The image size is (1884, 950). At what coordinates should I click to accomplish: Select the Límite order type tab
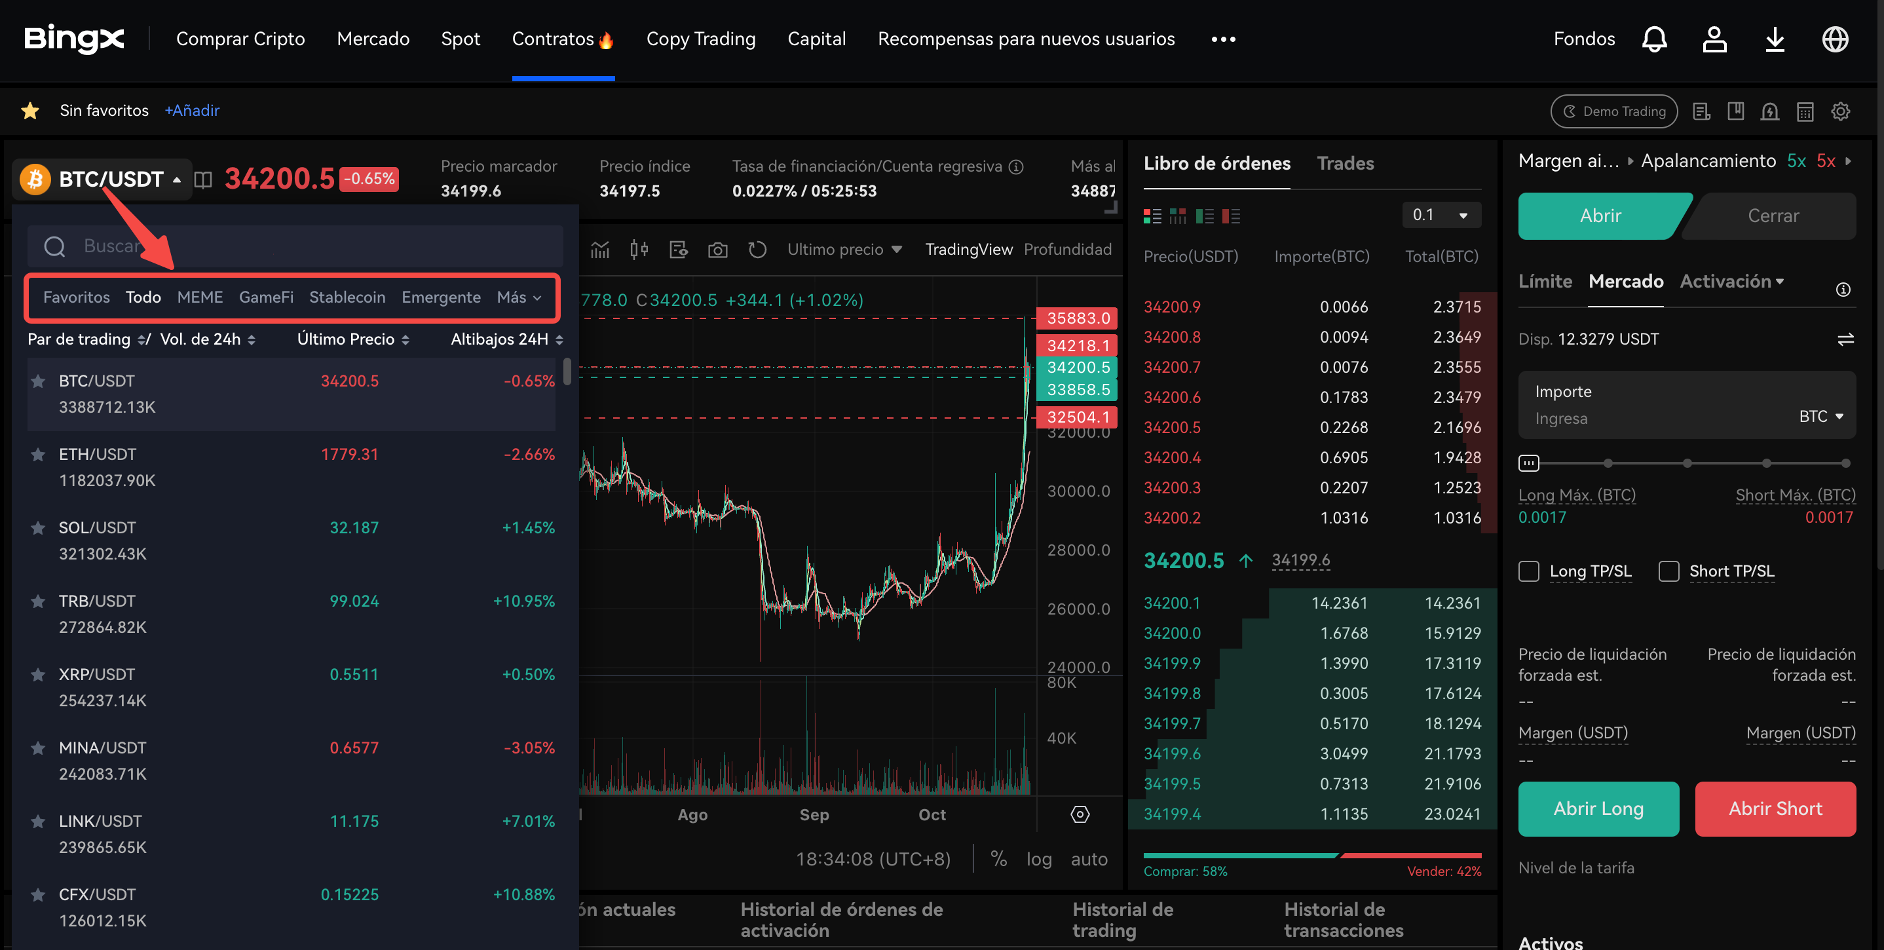pos(1545,282)
